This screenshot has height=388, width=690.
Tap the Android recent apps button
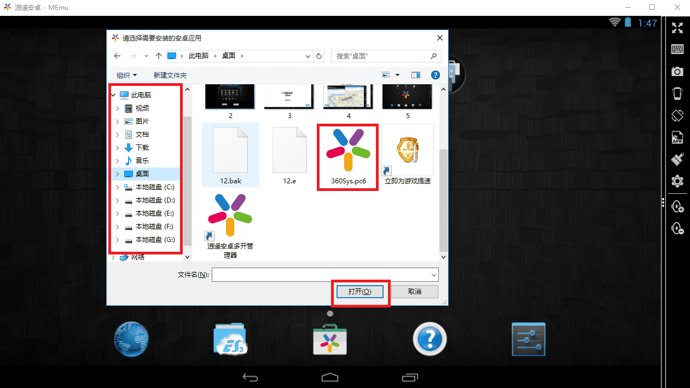pyautogui.click(x=409, y=377)
